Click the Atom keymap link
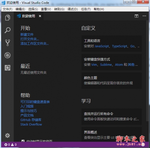This screenshot has height=148, width=150. 119,65
